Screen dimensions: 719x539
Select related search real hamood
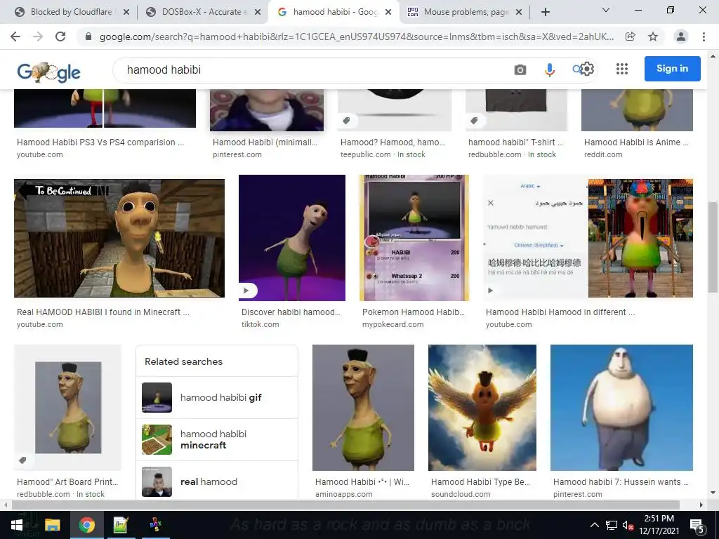[217, 481]
